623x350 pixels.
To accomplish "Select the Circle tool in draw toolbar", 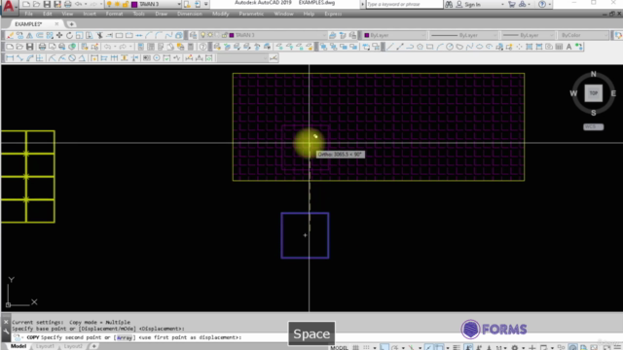I will [450, 47].
